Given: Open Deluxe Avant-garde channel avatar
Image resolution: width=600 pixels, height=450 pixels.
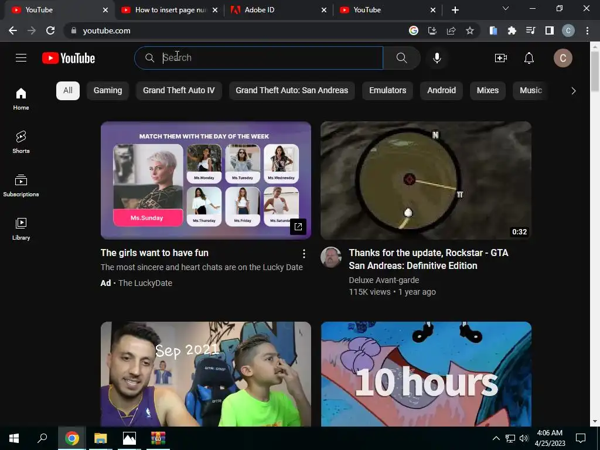Looking at the screenshot, I should tap(331, 257).
